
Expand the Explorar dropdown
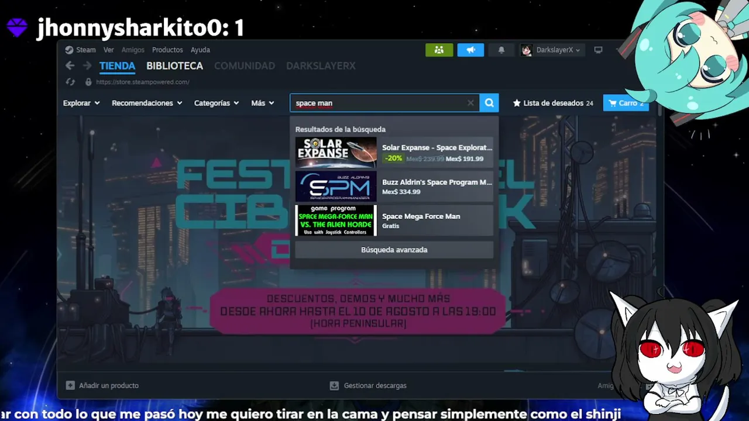(x=81, y=103)
